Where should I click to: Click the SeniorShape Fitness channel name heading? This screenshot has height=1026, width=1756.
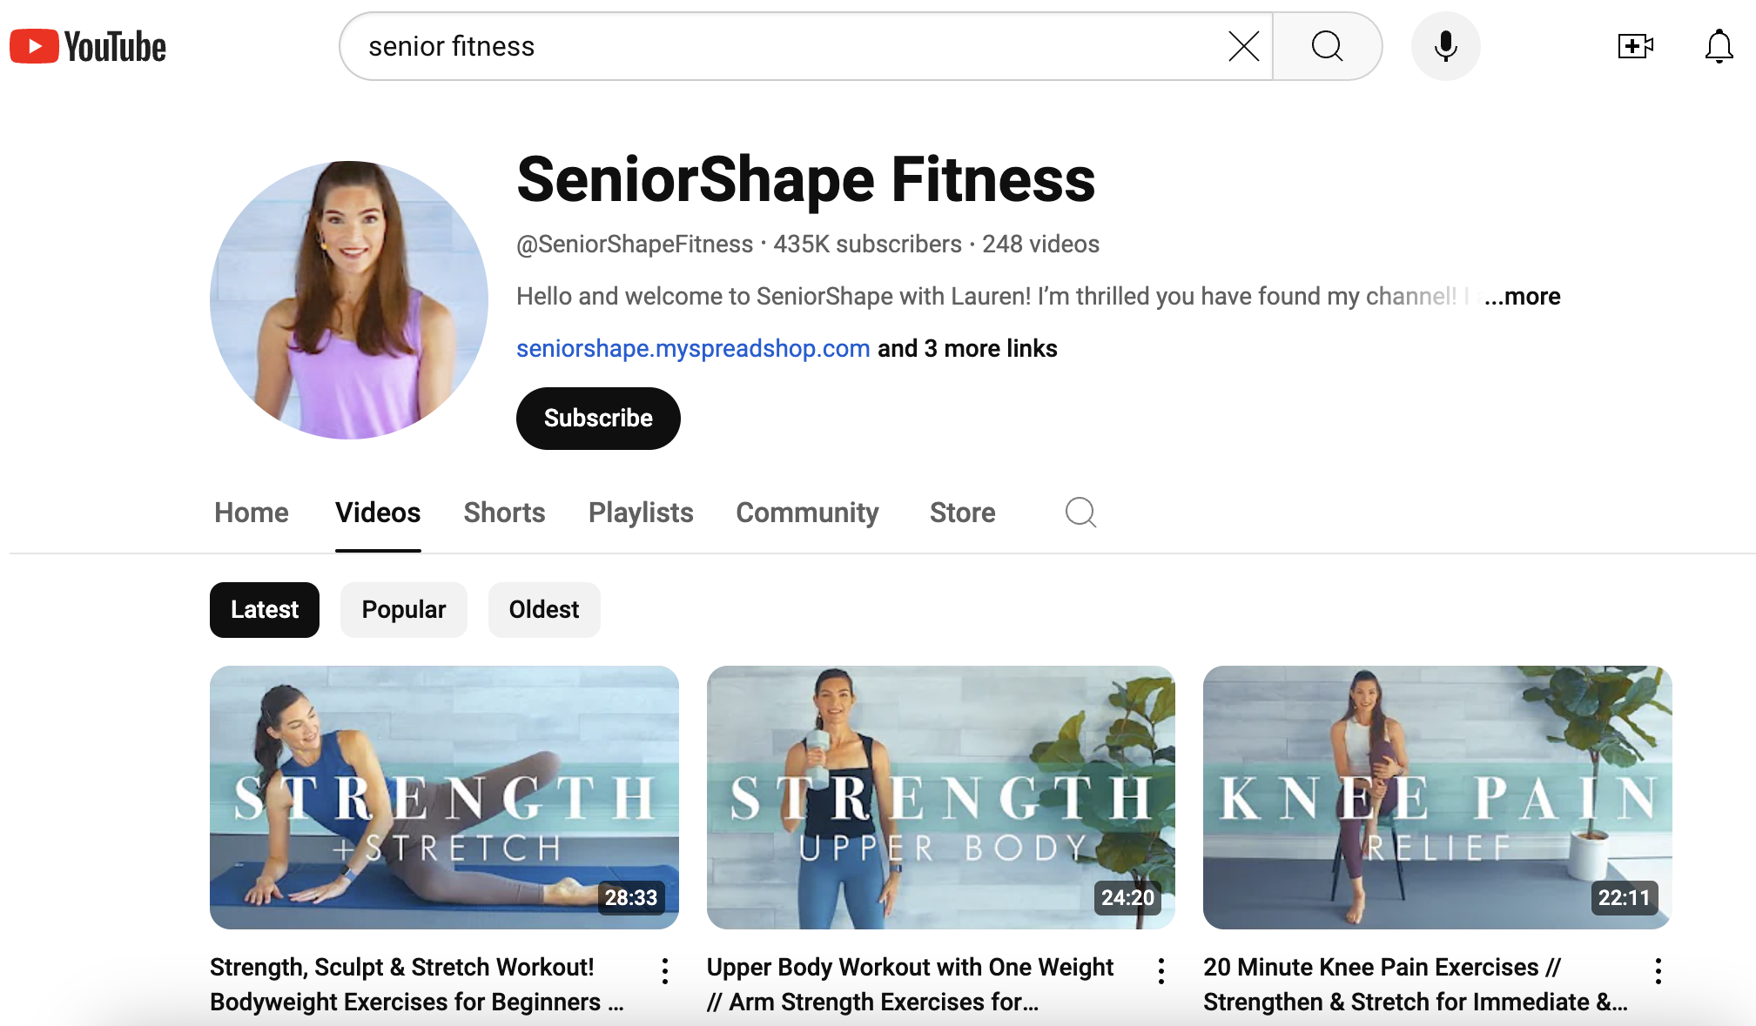[806, 180]
